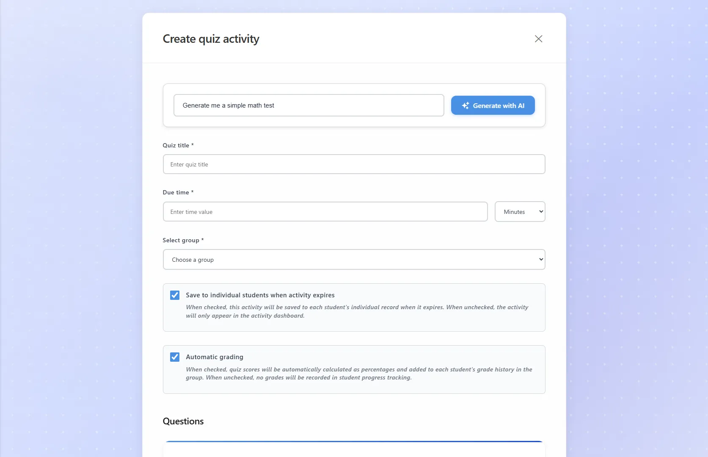Toggle the Automatic grading checkbox
The width and height of the screenshot is (708, 457).
[x=175, y=357]
